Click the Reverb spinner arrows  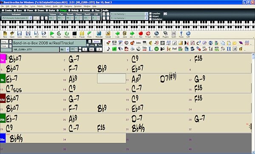[72, 18]
